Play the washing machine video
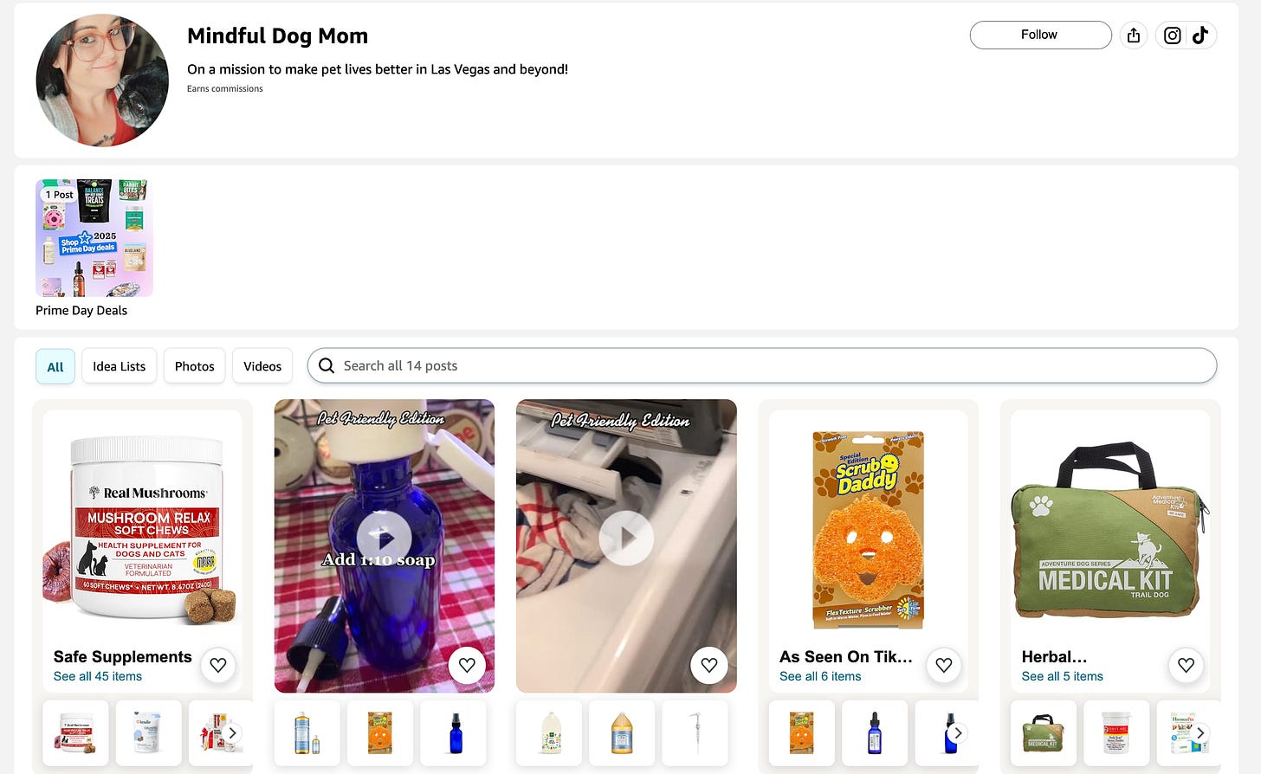This screenshot has width=1261, height=774. pos(626,538)
